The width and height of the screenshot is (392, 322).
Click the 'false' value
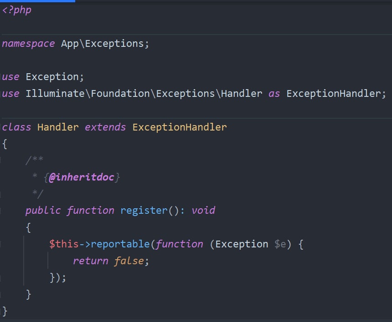(129, 261)
